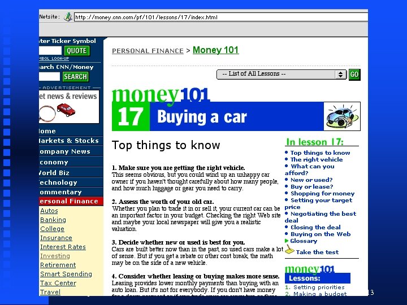Screen dimensions: 407x305
Task: Click the URL address field
Action: (x=221, y=18)
